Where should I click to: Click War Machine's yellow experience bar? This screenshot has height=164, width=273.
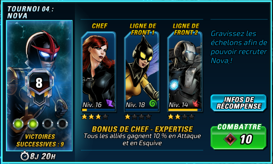coord(183,110)
